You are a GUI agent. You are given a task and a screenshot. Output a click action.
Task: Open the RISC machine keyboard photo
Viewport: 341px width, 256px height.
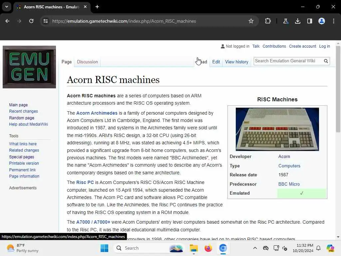pyautogui.click(x=277, y=129)
